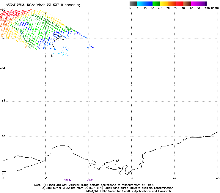Click the purple time stamp 21:28
Screen dimensions: 220x193
90,180
